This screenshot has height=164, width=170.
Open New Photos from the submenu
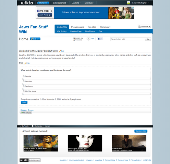(90, 31)
